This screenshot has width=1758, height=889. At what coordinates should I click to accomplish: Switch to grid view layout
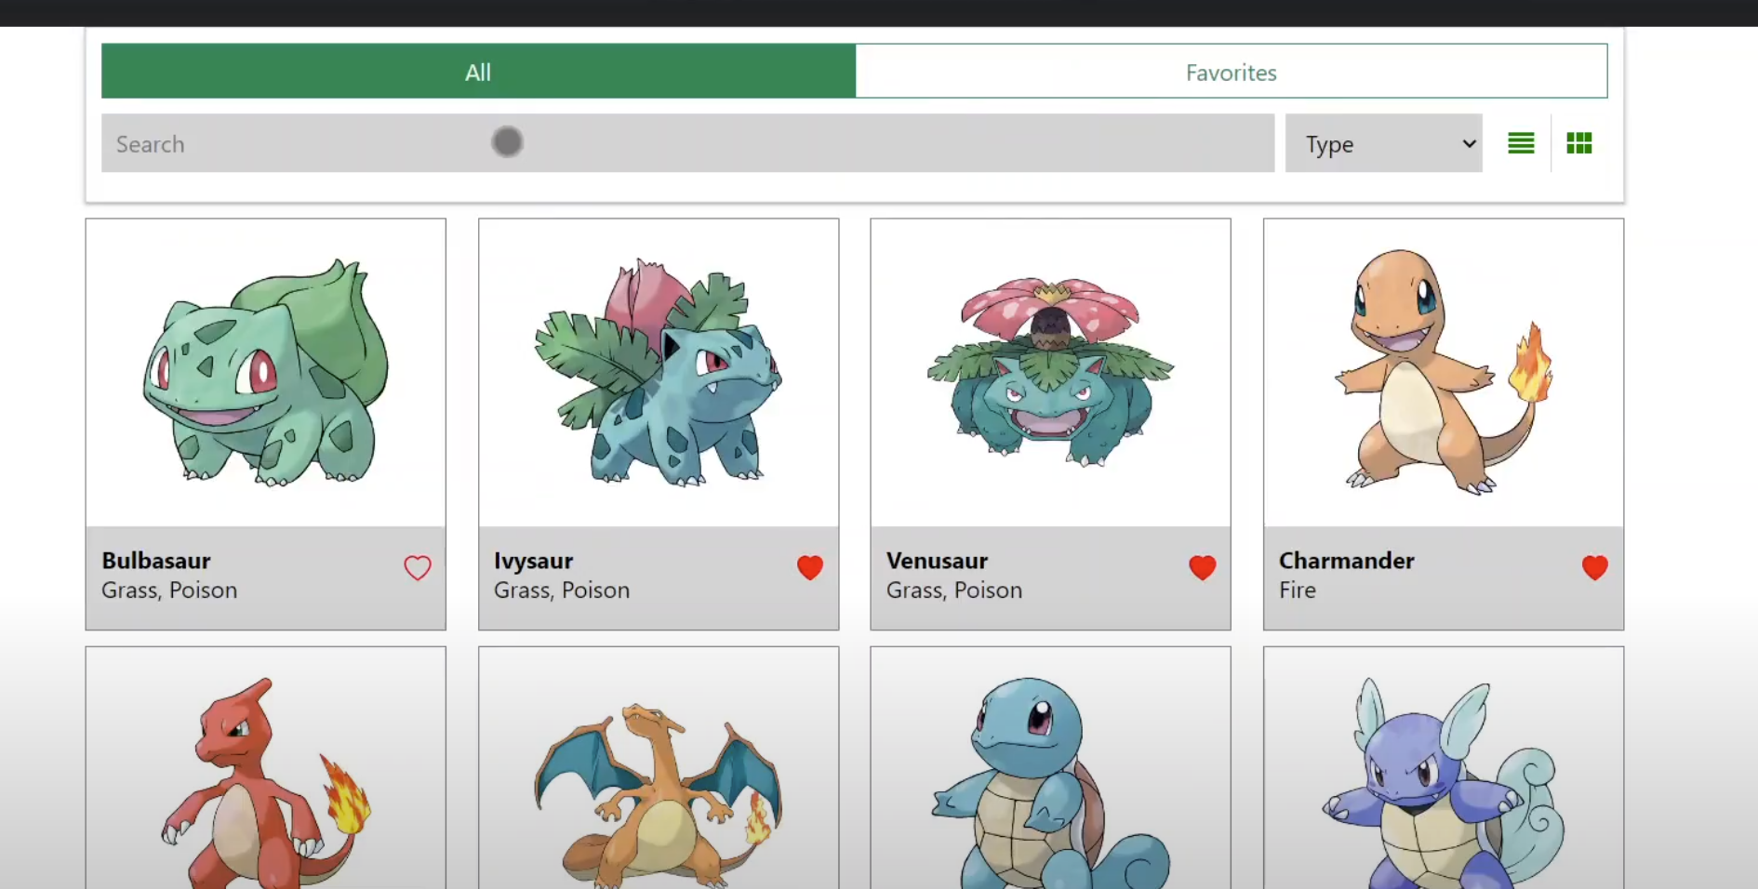tap(1579, 143)
